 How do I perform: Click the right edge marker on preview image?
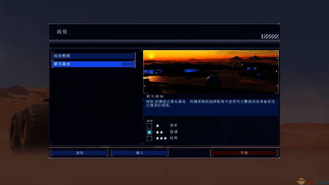[x=277, y=71]
